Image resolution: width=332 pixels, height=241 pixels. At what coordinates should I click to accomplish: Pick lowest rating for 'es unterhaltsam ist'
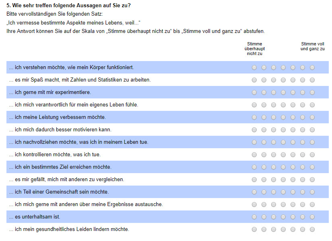tap(254, 217)
